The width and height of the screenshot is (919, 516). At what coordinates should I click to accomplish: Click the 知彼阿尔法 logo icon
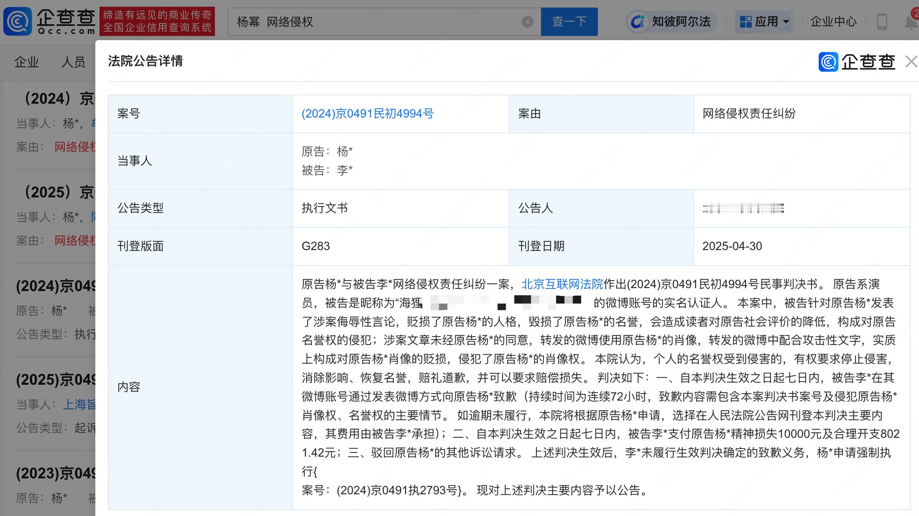[638, 22]
